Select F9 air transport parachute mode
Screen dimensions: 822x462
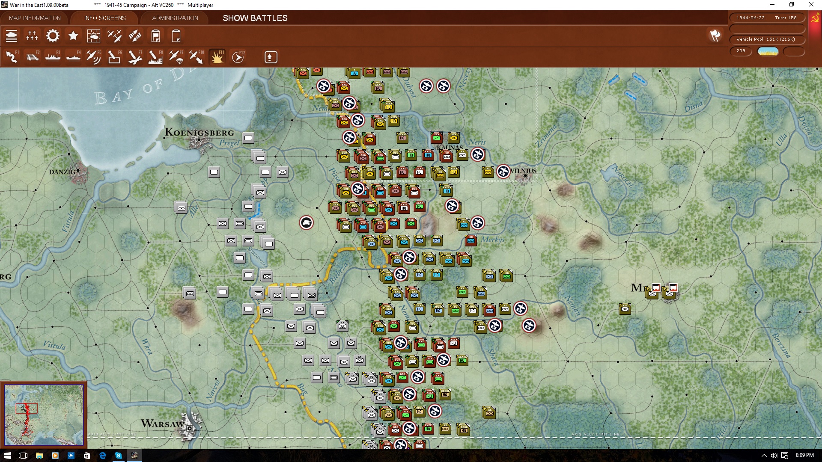176,57
